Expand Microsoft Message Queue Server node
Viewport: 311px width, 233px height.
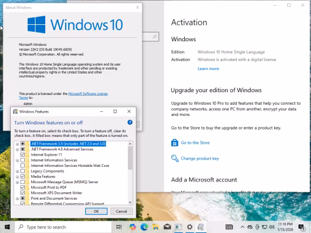coord(18,182)
